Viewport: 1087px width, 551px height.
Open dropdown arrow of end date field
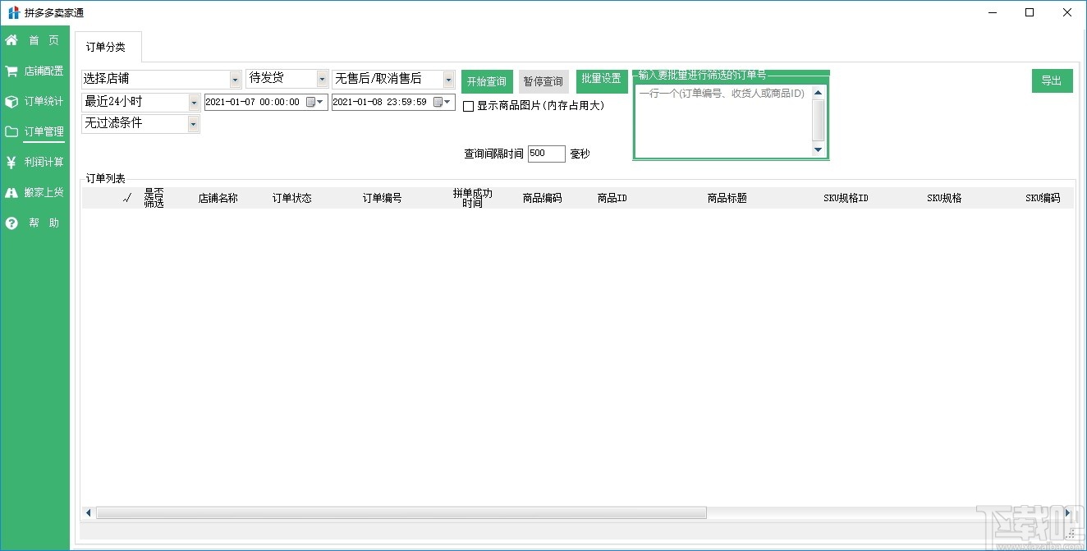pos(449,102)
